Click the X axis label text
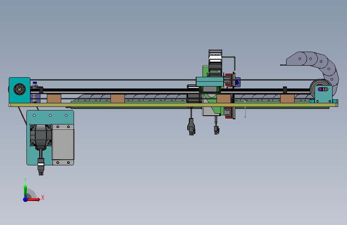 [43, 197]
